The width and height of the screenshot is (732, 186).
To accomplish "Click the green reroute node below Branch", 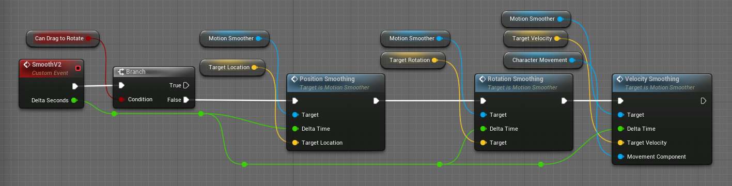I will [x=114, y=114].
